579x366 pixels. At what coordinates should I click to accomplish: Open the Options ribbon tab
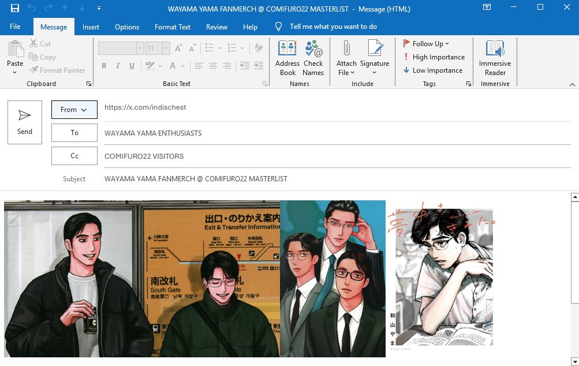click(x=127, y=27)
